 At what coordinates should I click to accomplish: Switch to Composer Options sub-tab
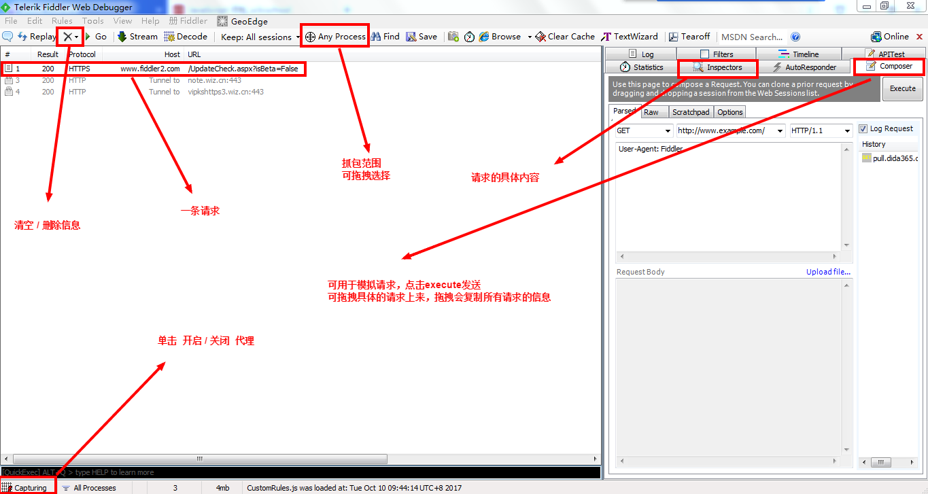tap(729, 112)
